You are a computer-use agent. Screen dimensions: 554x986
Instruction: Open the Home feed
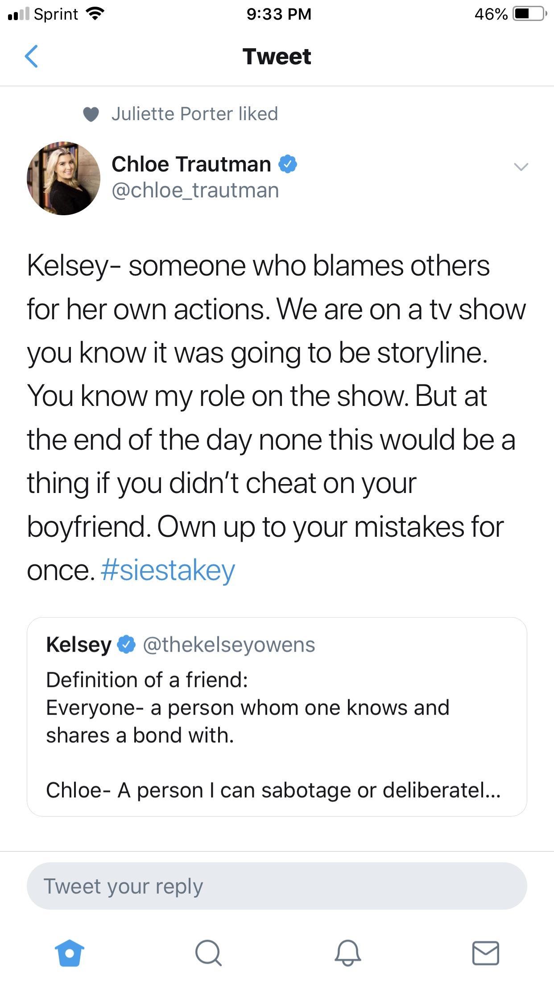click(x=69, y=953)
